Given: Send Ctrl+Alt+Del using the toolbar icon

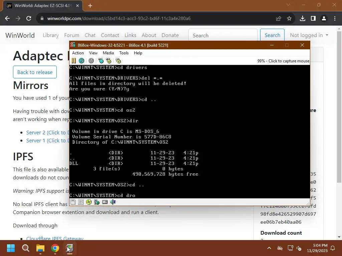Looking at the screenshot, I should coord(101,61).
